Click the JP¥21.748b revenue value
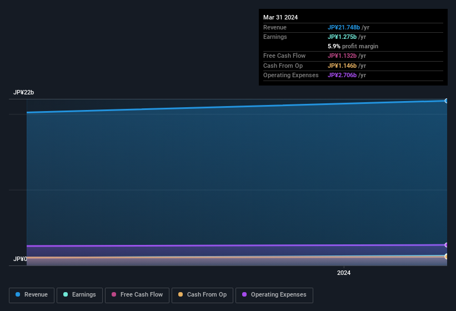456x311 pixels. 344,27
